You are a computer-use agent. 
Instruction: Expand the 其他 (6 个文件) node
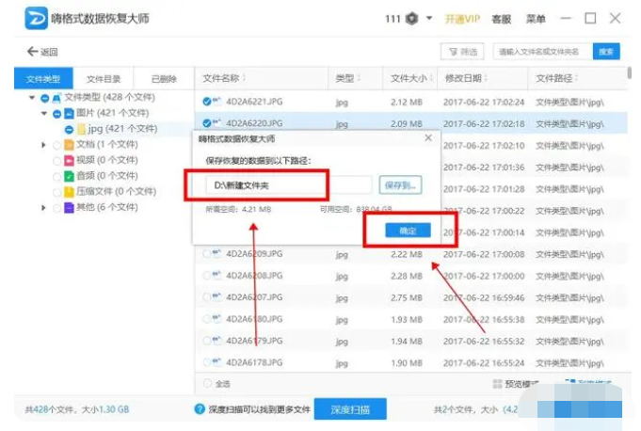click(43, 208)
